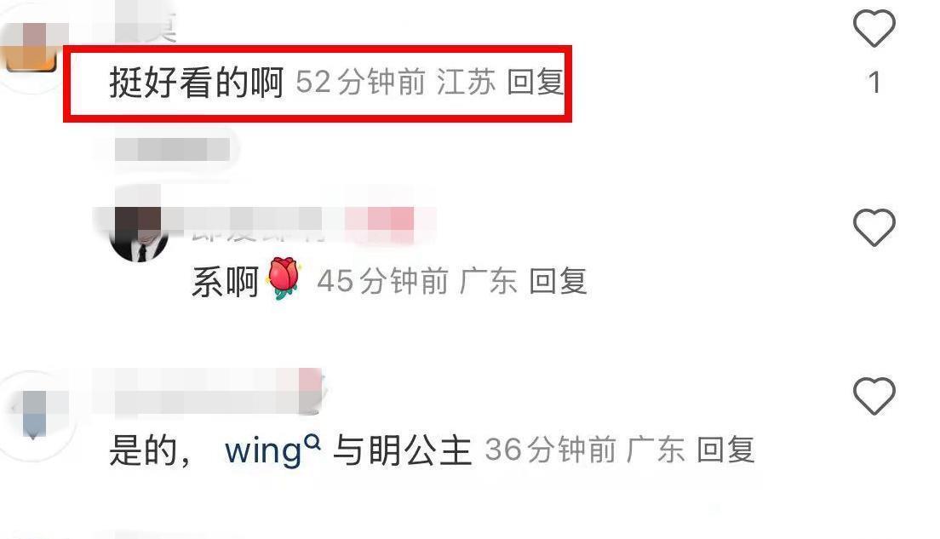940x539 pixels.
Task: Tap heart beside "是的, wing 与明公主" comment
Action: pos(874,396)
